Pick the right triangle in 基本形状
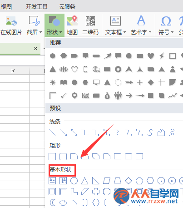This screenshot has height=208, width=183. (x=96, y=181)
